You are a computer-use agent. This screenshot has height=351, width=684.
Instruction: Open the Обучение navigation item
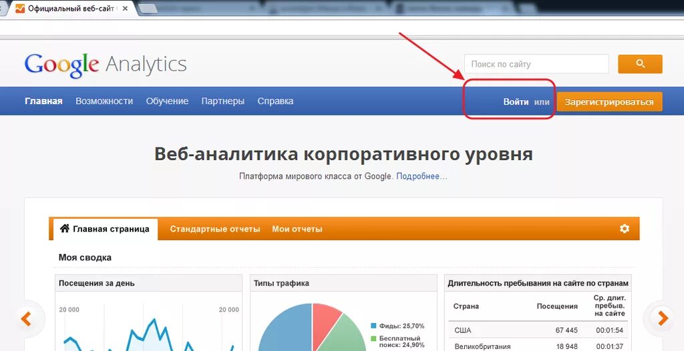[x=167, y=101]
